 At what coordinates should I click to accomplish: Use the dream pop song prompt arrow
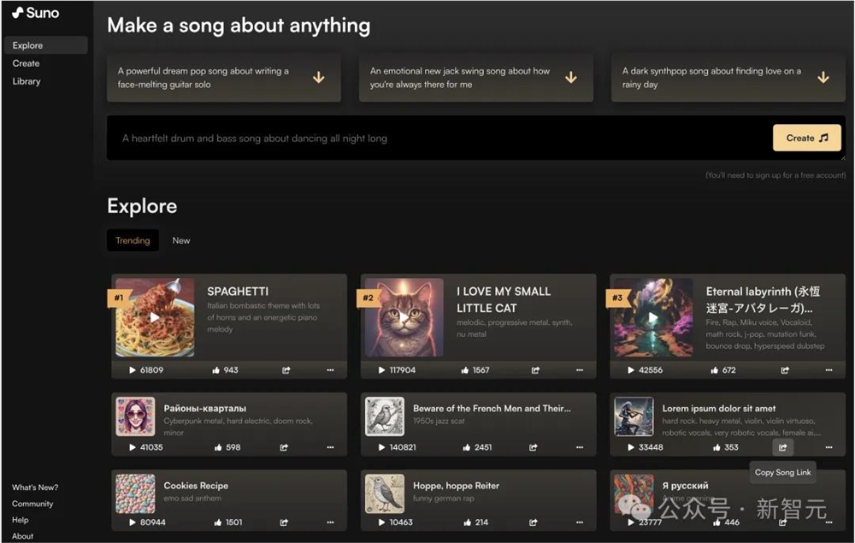coord(318,78)
